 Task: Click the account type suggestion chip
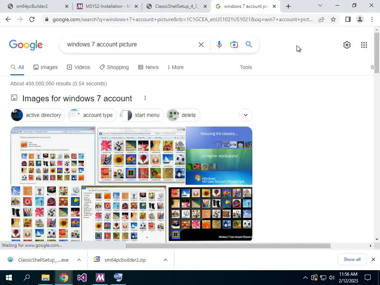pos(92,115)
